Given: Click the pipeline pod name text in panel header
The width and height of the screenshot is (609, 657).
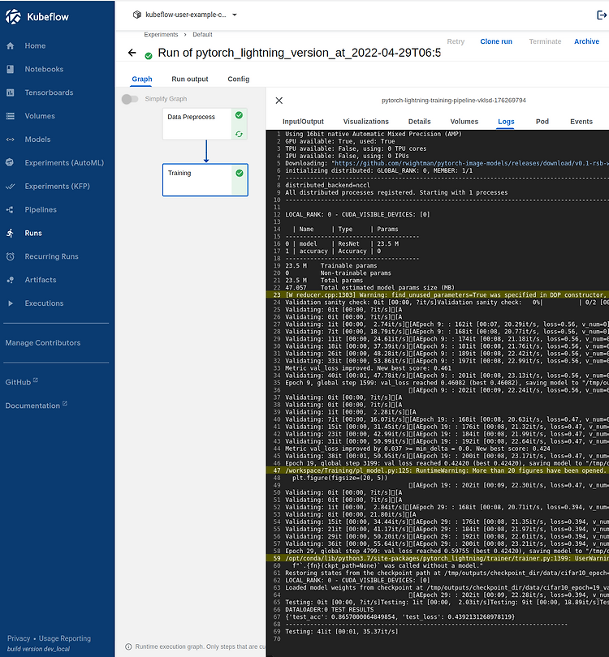Looking at the screenshot, I should (453, 101).
